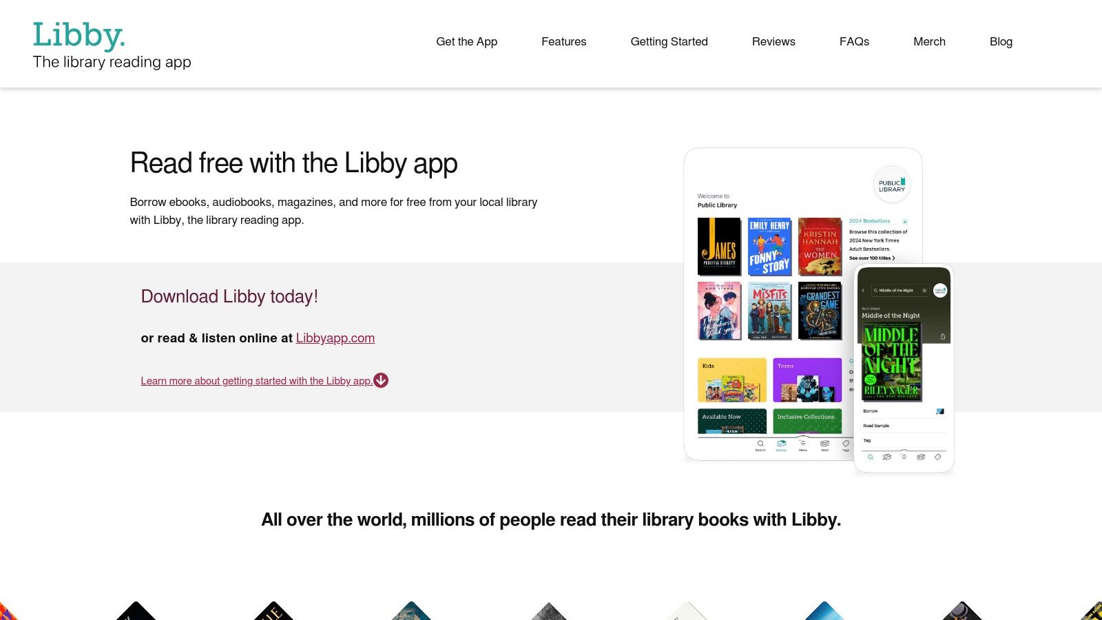The height and width of the screenshot is (620, 1102).
Task: Navigate to the FAQs menu item
Action: 854,41
